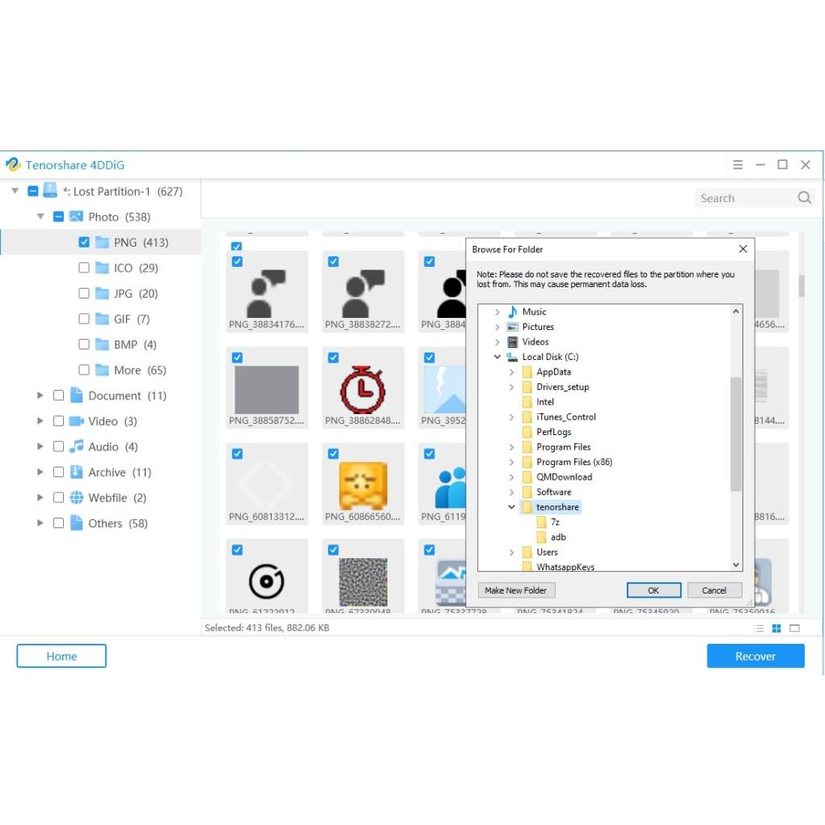Switch to grid thumbnail view icon
This screenshot has width=825, height=825.
pos(776,628)
